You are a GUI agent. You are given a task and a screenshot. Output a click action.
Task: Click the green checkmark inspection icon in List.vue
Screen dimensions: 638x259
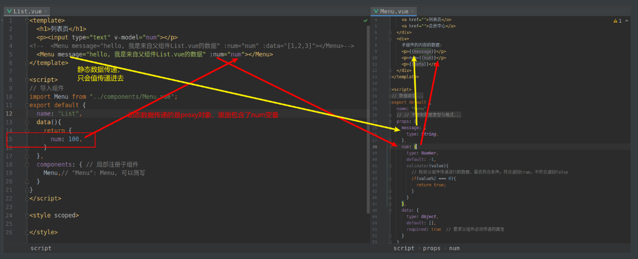[365, 20]
